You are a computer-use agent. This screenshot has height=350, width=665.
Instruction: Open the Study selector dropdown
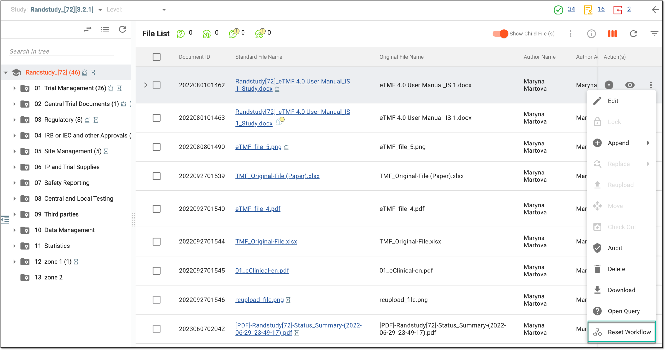point(100,10)
